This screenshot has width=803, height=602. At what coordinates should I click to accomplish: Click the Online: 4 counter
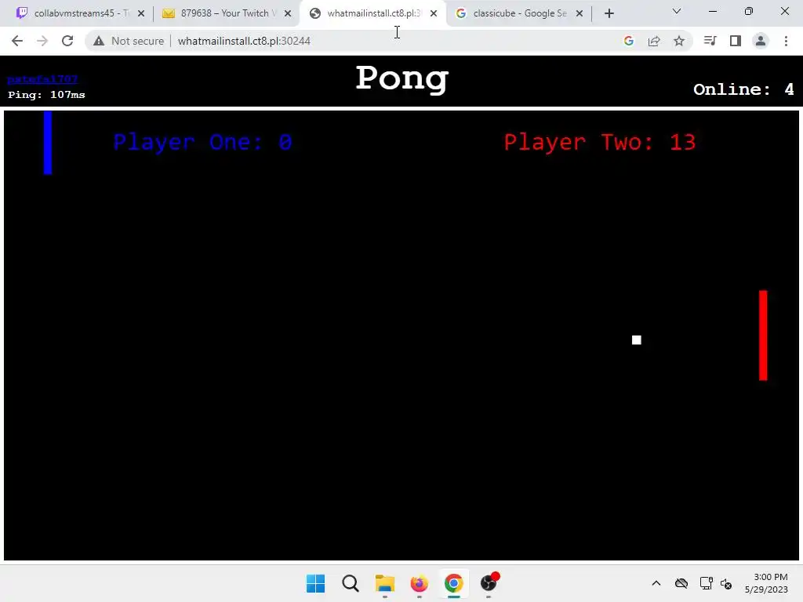tap(743, 89)
